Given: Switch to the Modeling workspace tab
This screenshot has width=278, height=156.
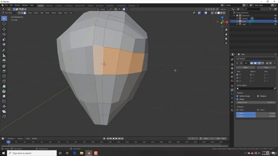Looking at the screenshot, I should coord(49,6).
